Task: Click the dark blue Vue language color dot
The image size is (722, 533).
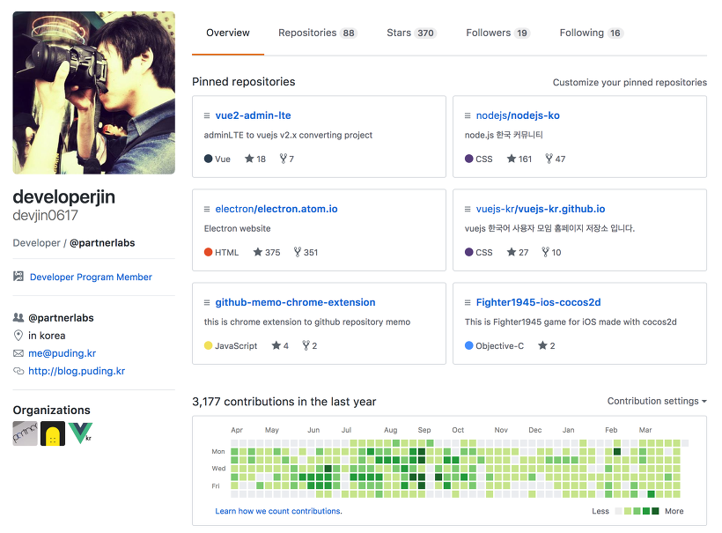Action: coord(208,159)
